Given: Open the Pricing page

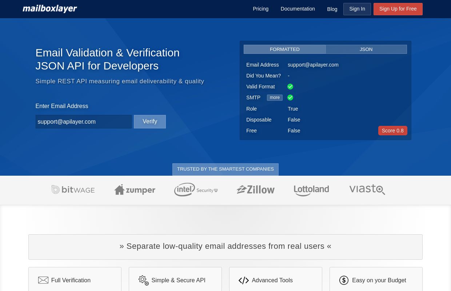Looking at the screenshot, I should [261, 9].
